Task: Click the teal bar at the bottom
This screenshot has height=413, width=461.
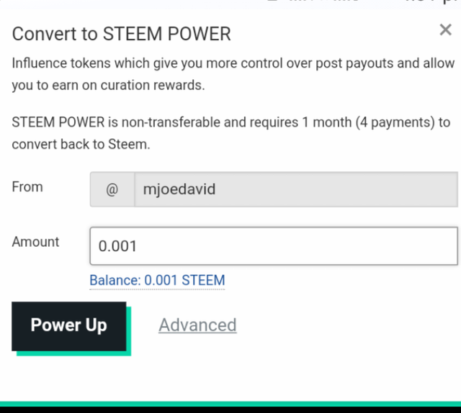Action: pyautogui.click(x=230, y=404)
